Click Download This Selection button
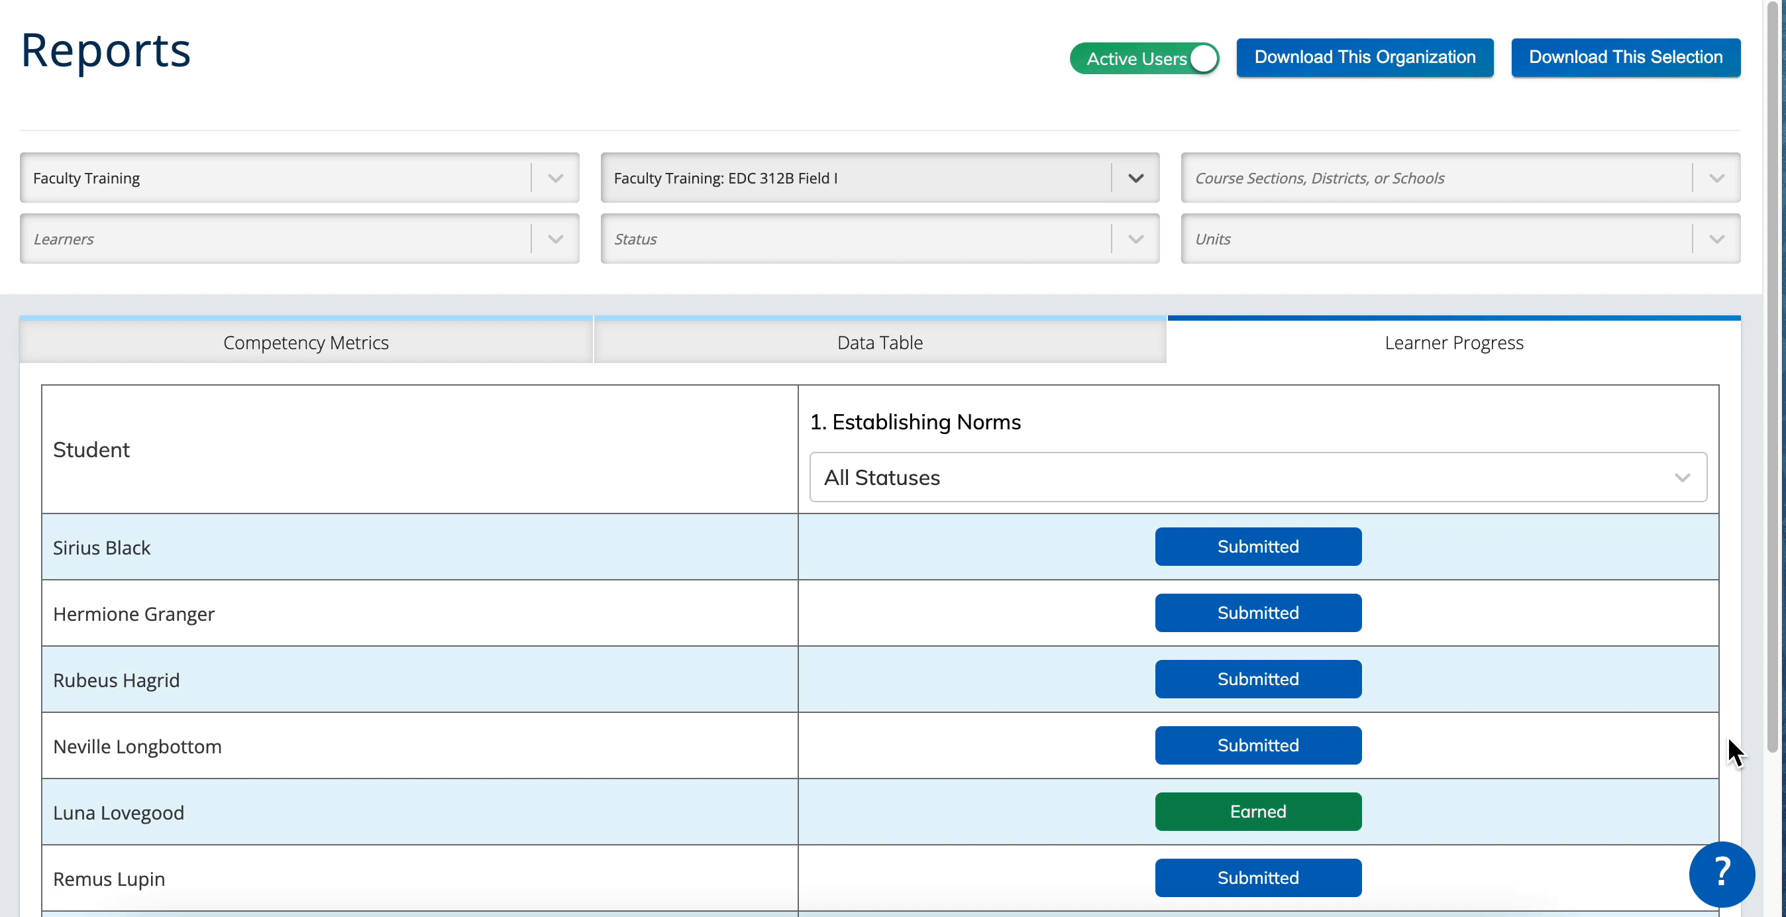The width and height of the screenshot is (1786, 917). (1626, 57)
